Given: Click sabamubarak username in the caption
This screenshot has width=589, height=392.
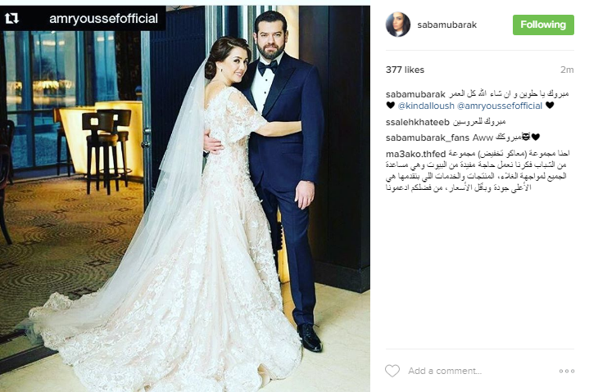Looking at the screenshot, I should point(415,94).
